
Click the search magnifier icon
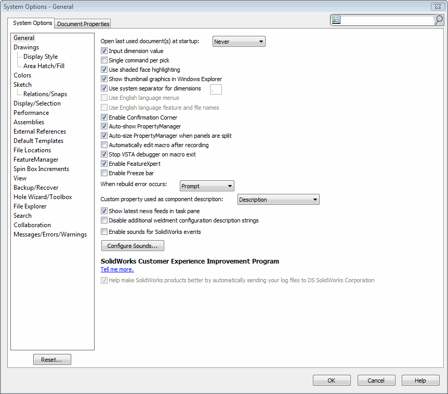point(439,20)
